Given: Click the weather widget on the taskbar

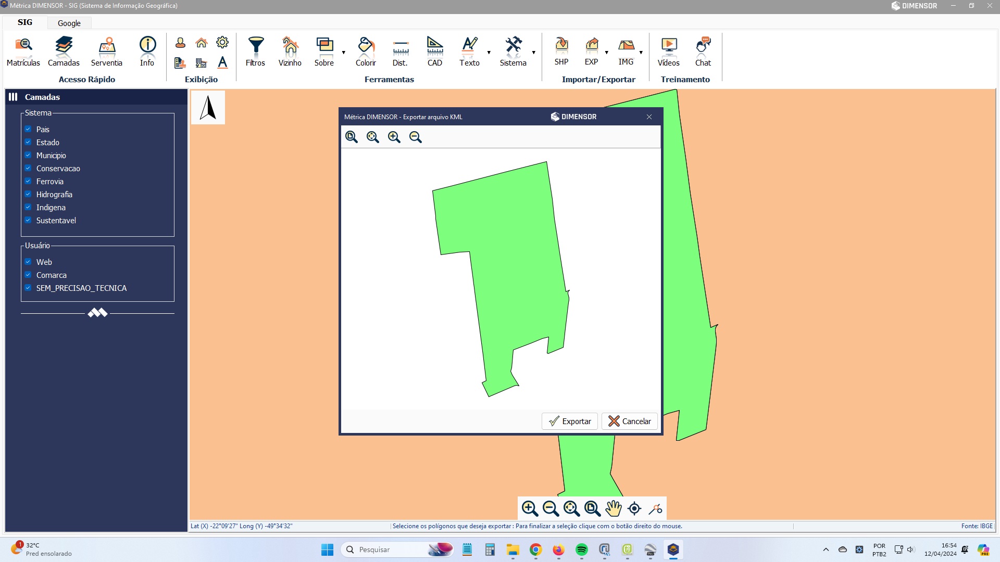Looking at the screenshot, I should 42,550.
